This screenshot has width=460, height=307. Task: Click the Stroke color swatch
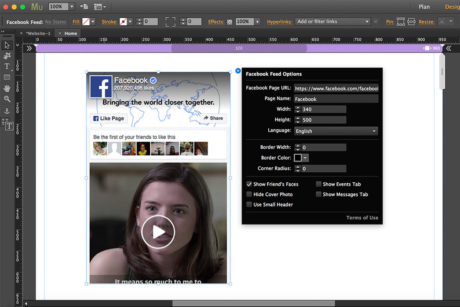tap(123, 22)
